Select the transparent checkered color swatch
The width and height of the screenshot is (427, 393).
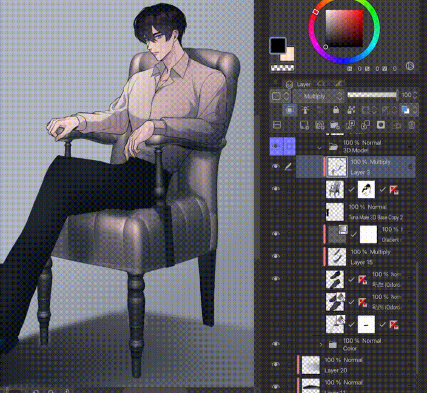tap(283, 68)
